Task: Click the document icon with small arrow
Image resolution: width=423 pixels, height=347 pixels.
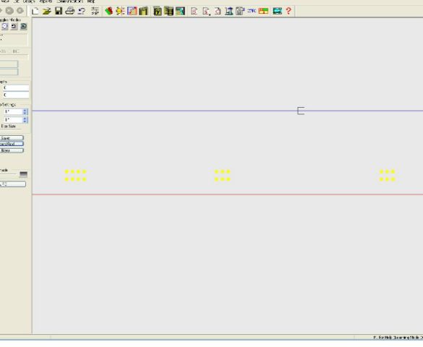Action: click(x=206, y=11)
